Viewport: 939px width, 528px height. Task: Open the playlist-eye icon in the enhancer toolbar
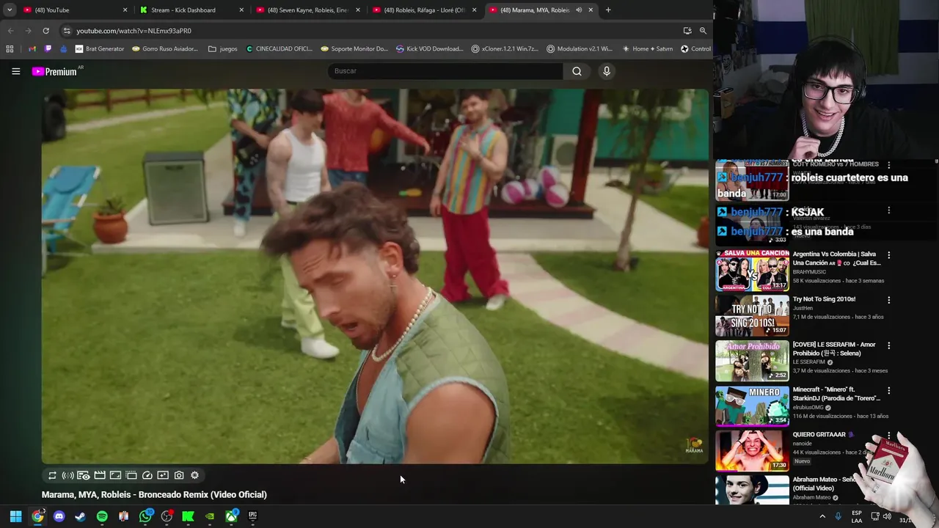[84, 475]
